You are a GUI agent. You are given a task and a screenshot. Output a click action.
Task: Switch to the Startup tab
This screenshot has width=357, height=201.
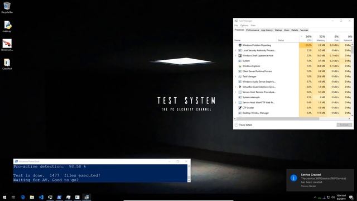pos(278,30)
